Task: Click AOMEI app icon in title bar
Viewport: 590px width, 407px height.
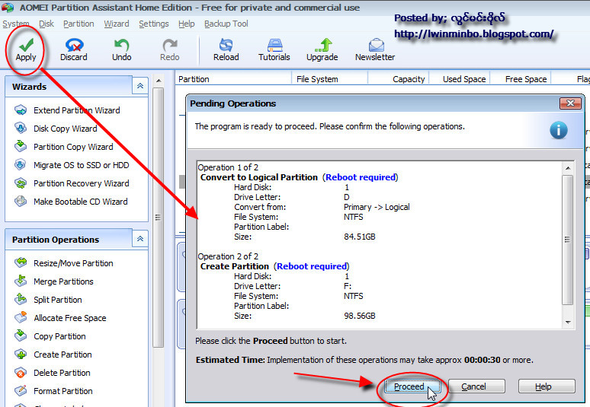Action: pyautogui.click(x=8, y=7)
